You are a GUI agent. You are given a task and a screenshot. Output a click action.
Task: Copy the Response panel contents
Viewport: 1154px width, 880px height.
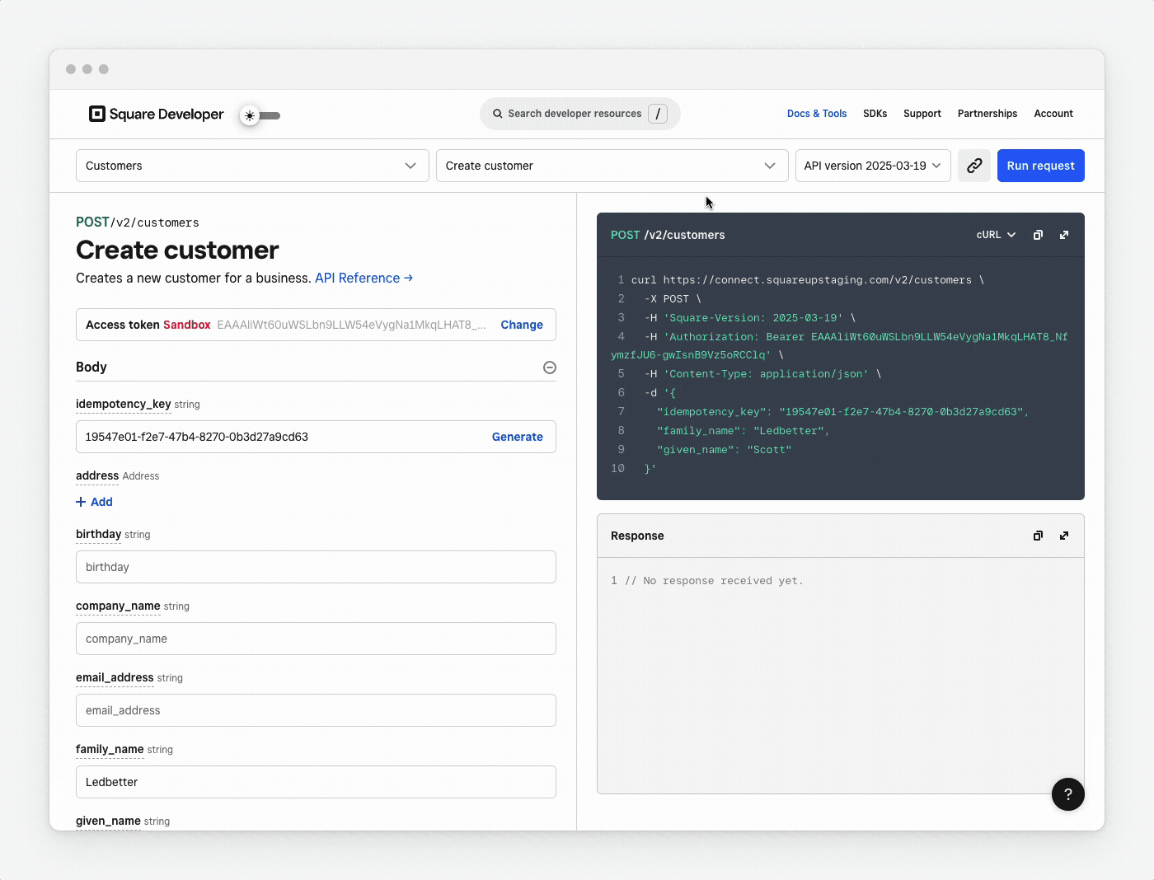(1039, 536)
